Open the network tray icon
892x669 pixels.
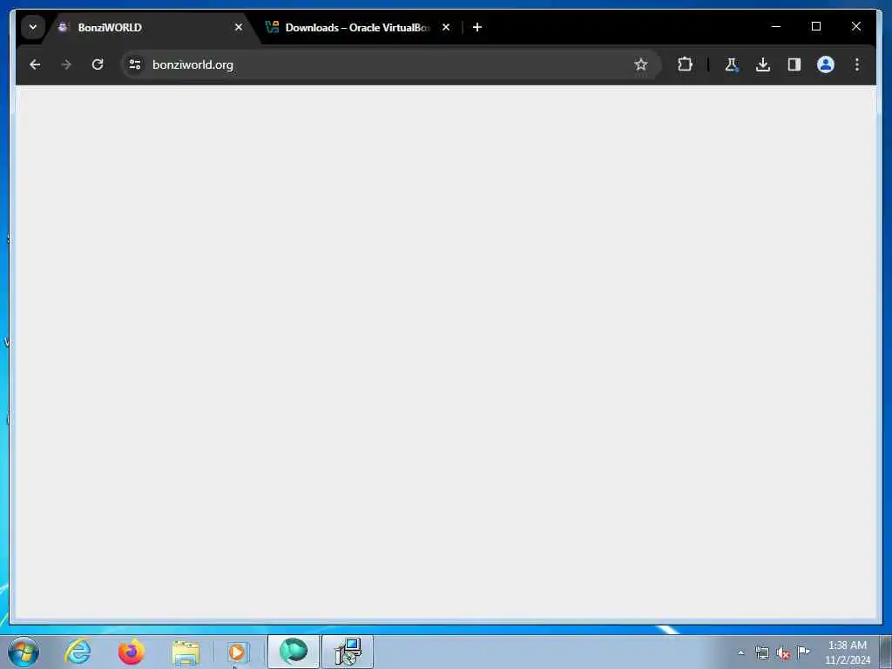[x=762, y=653]
